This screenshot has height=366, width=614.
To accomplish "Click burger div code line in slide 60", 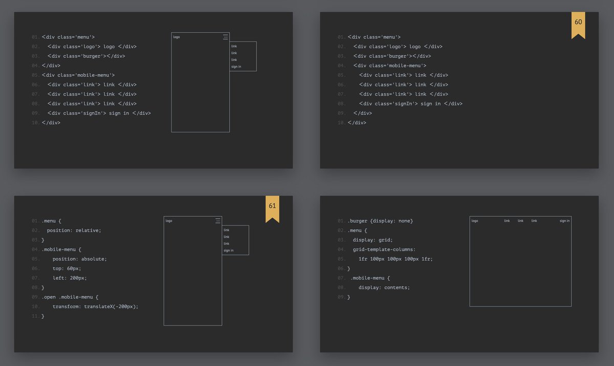I will click(x=392, y=56).
